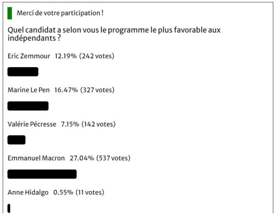Click Marine Le Pen's black result bar

(28, 106)
